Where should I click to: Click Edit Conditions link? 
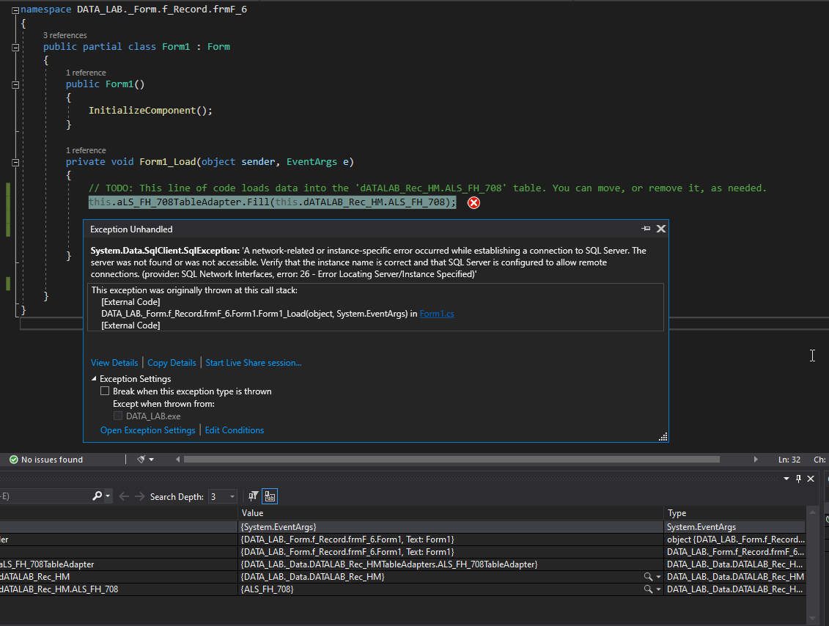[x=235, y=430]
